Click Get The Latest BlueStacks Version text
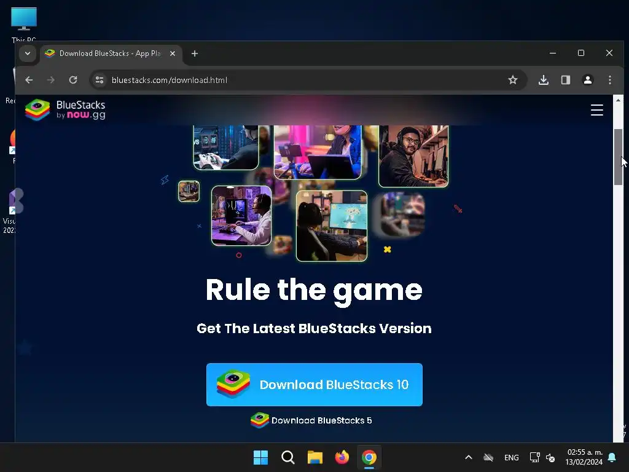This screenshot has height=472, width=629. click(314, 328)
